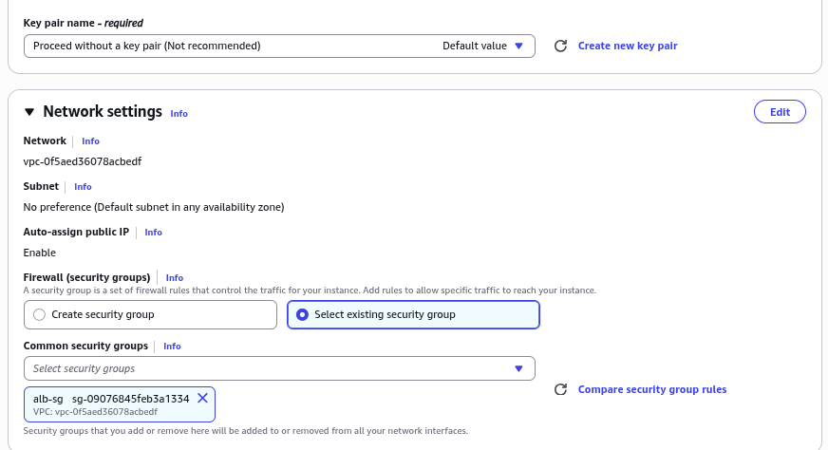Open Info beside Auto-assign public IP
828x450 pixels.
point(153,232)
